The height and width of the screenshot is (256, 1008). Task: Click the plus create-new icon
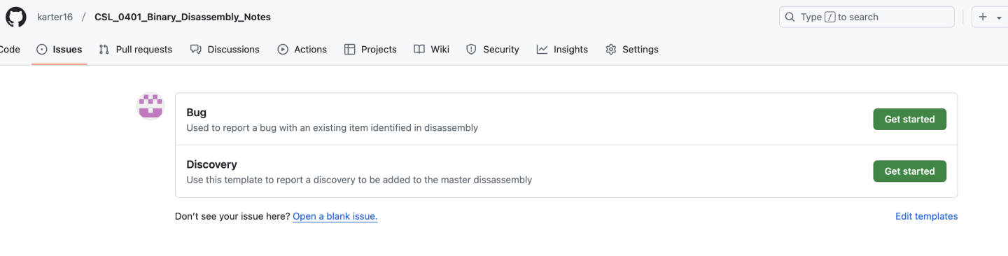tap(983, 17)
